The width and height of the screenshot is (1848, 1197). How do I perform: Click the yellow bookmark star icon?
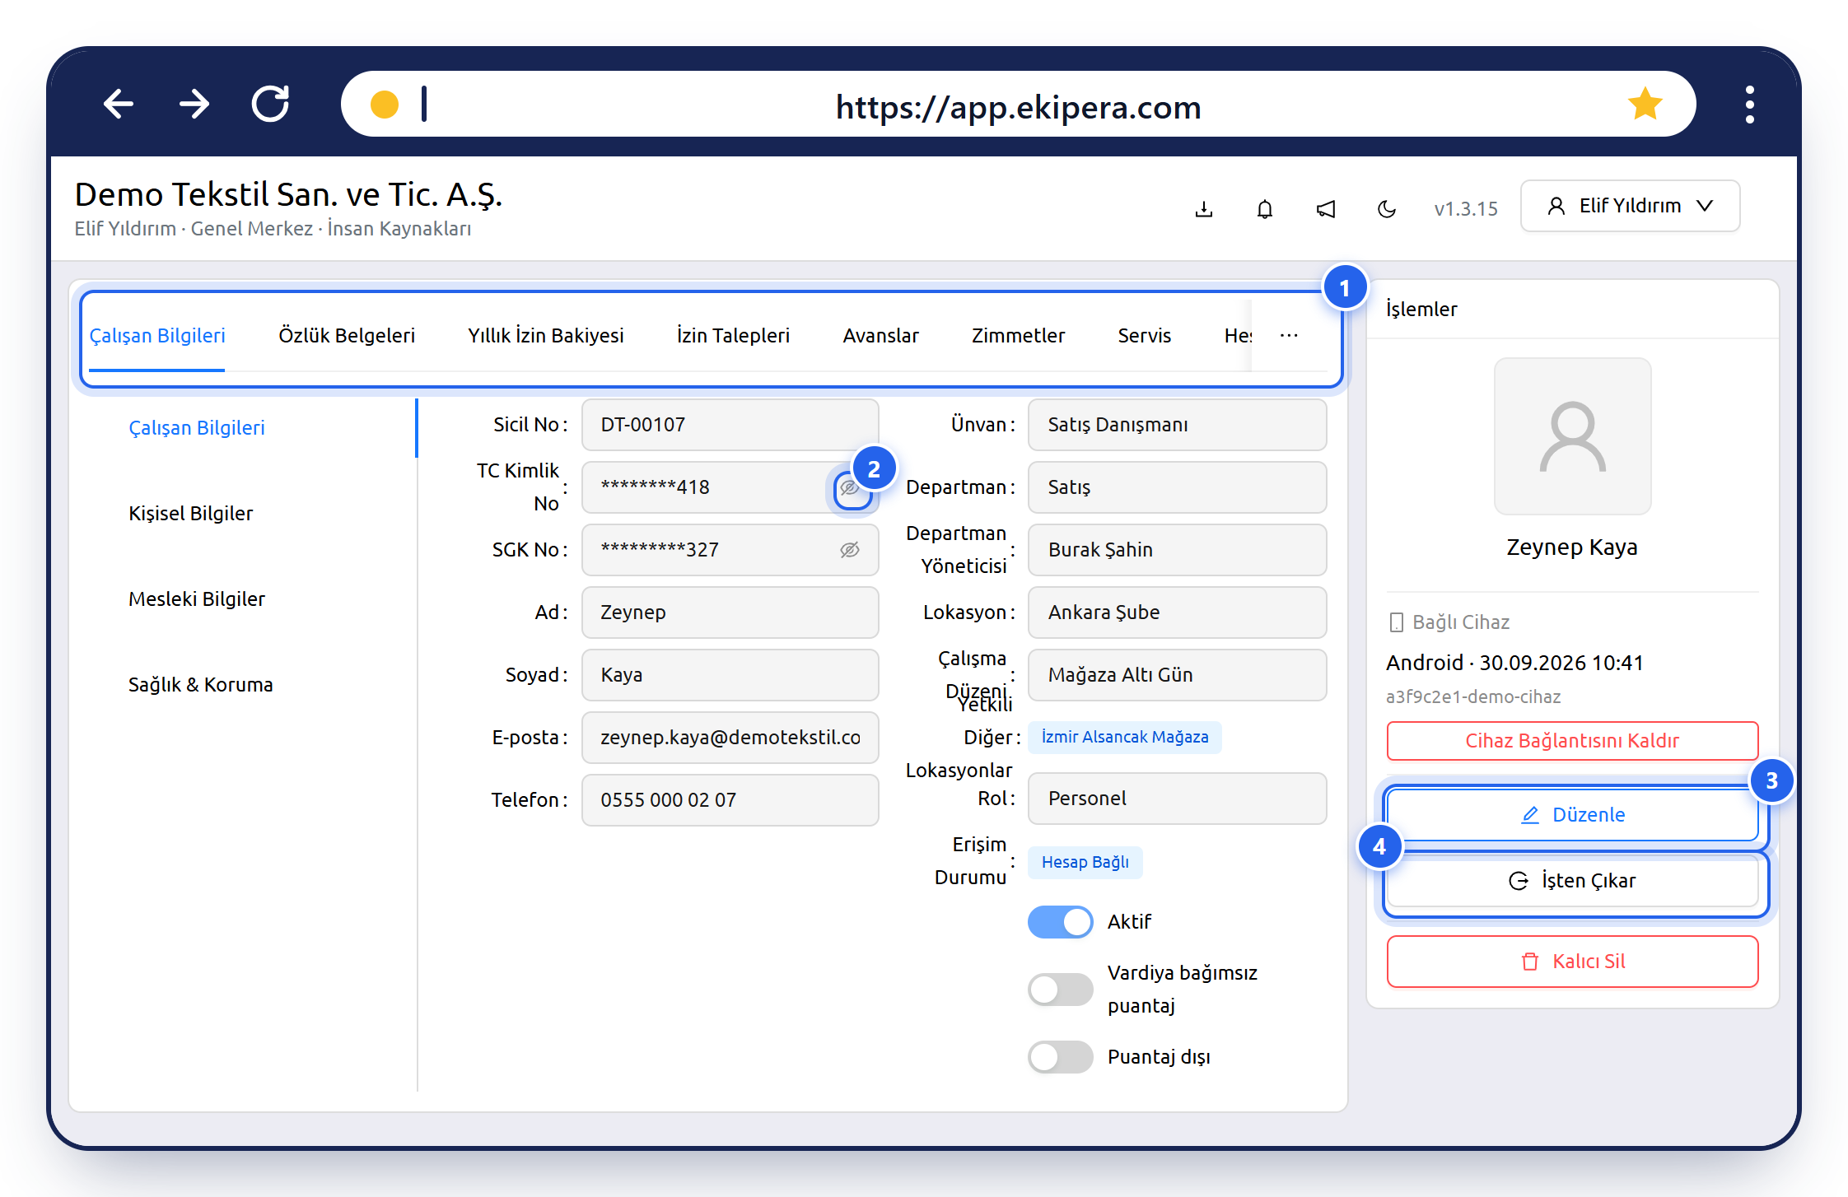pos(1645,104)
